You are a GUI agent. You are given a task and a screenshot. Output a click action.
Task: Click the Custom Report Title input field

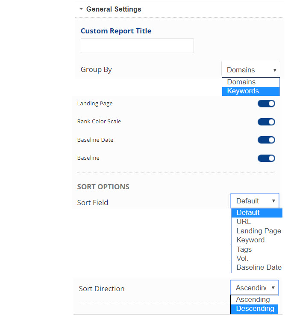click(x=137, y=45)
